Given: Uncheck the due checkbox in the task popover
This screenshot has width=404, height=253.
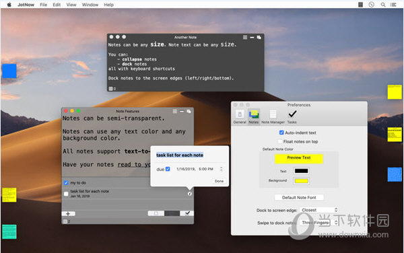Looking at the screenshot, I should pyautogui.click(x=168, y=169).
